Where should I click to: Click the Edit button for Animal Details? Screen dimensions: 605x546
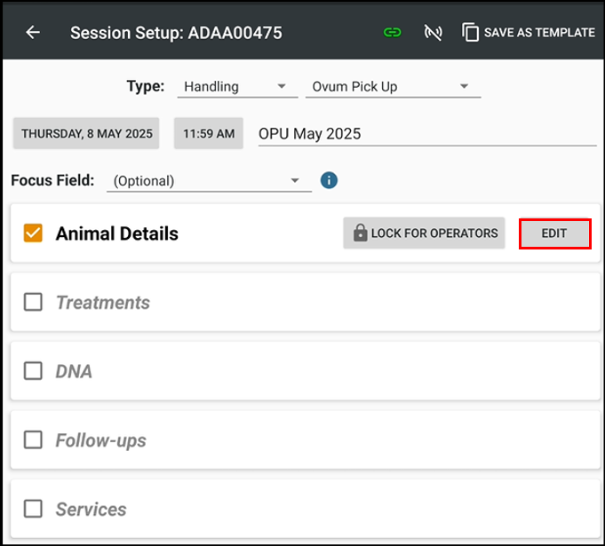tap(554, 233)
